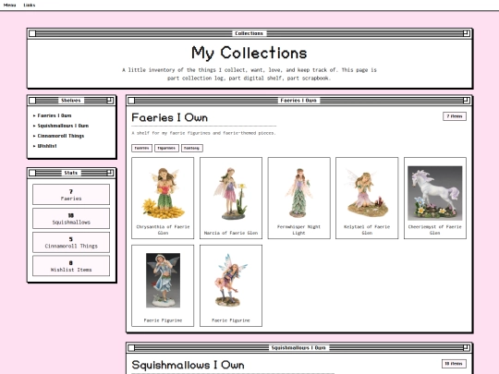The height and width of the screenshot is (374, 499).
Task: Click the Shelves window close box
Action: tap(32, 101)
